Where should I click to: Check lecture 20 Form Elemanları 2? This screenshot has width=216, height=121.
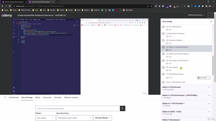click(163, 27)
